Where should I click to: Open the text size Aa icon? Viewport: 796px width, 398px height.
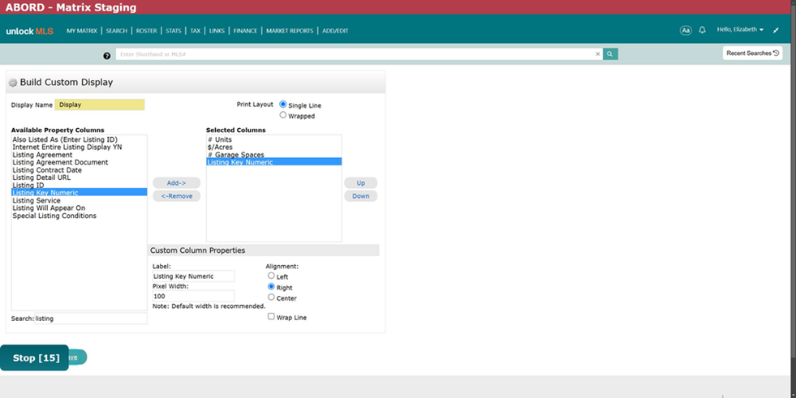tap(686, 31)
